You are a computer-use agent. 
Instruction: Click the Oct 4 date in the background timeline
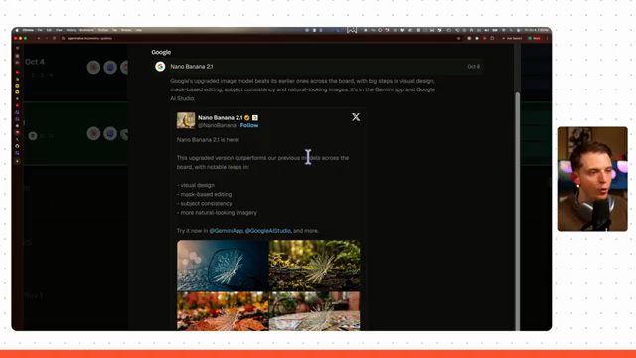[35, 62]
